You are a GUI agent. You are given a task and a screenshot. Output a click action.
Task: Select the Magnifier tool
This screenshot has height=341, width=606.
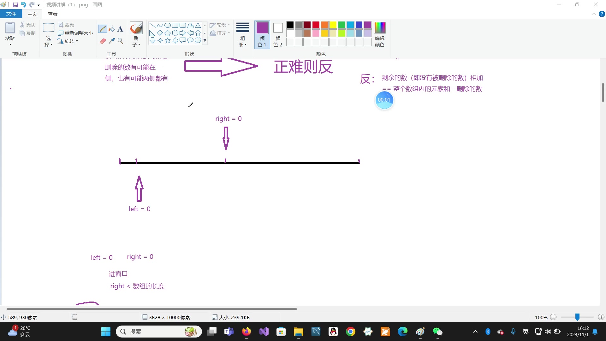pos(120,41)
